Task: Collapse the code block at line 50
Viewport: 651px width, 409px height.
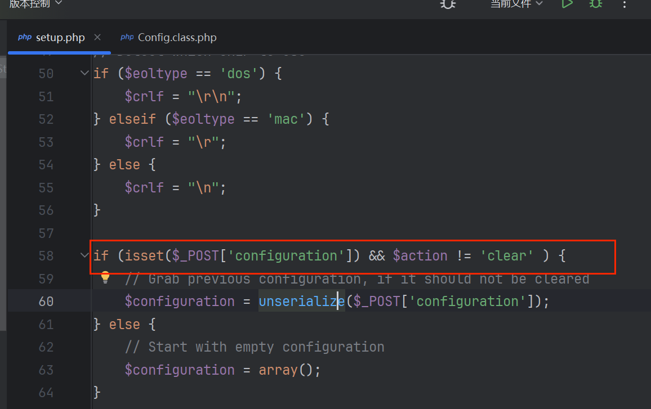Action: [x=84, y=73]
